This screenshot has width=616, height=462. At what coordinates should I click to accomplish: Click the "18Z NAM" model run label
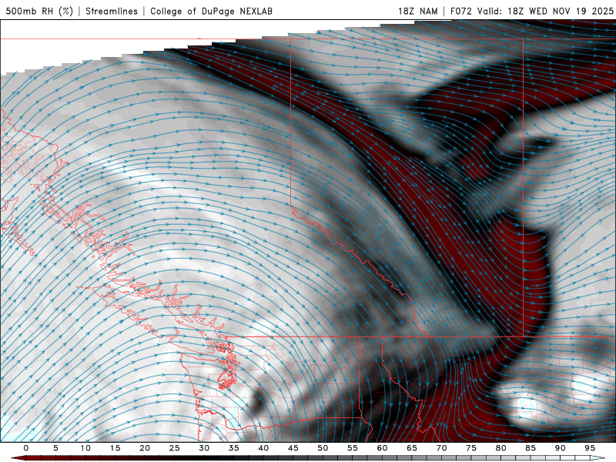tap(417, 11)
